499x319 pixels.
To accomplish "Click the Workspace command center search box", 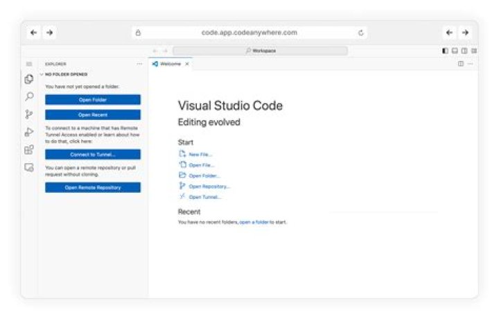I will tap(260, 51).
